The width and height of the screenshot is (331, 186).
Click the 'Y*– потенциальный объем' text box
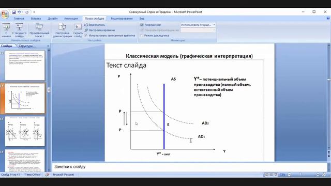(222, 87)
